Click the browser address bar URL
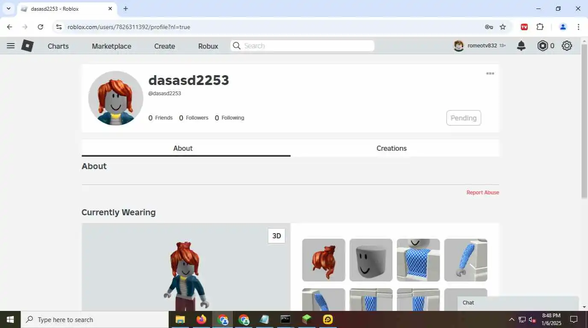Image resolution: width=588 pixels, height=328 pixels. tap(129, 27)
